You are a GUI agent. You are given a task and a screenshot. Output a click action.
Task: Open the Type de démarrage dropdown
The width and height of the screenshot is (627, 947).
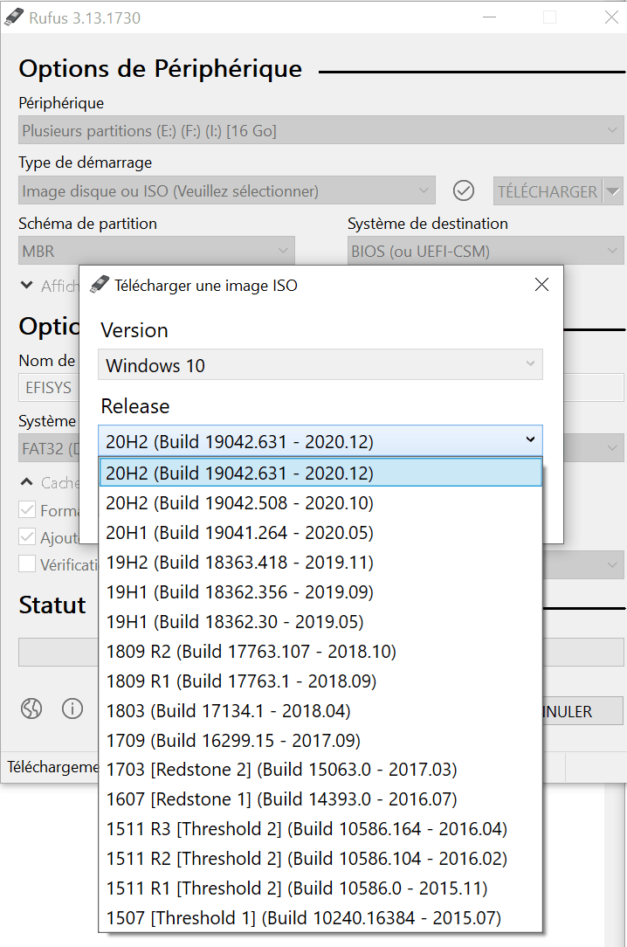(227, 190)
